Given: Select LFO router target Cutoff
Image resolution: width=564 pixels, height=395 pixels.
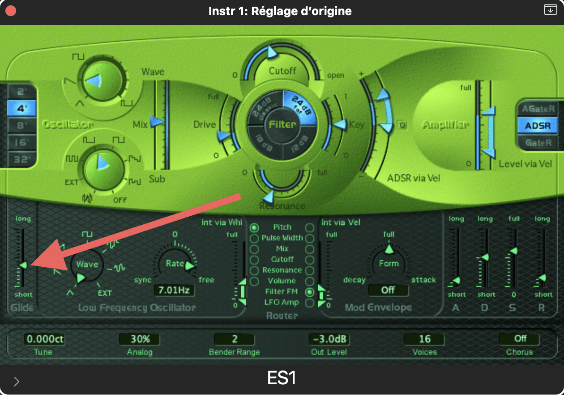Looking at the screenshot, I should point(254,260).
